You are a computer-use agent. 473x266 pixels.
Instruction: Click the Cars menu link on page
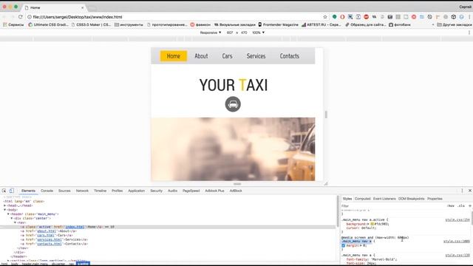coord(227,56)
